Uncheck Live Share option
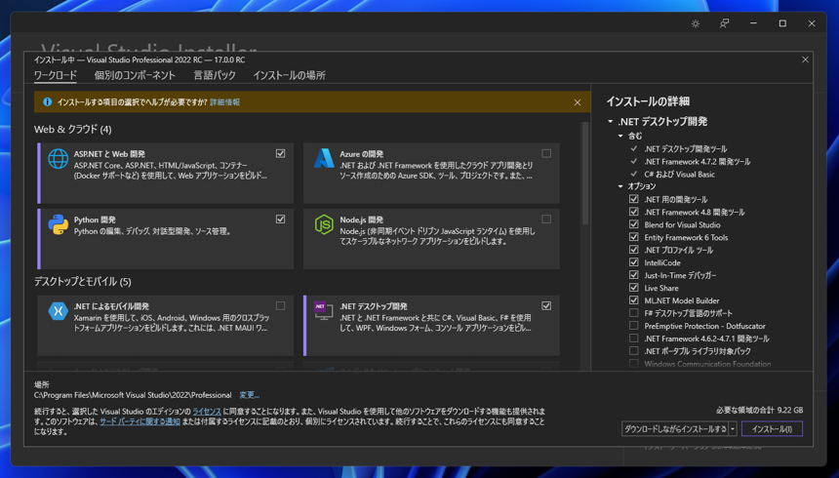Image resolution: width=839 pixels, height=478 pixels. (x=634, y=288)
